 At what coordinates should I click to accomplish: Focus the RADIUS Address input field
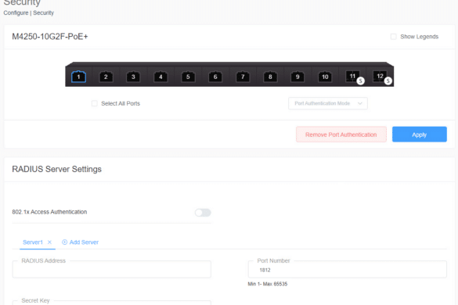pos(112,269)
